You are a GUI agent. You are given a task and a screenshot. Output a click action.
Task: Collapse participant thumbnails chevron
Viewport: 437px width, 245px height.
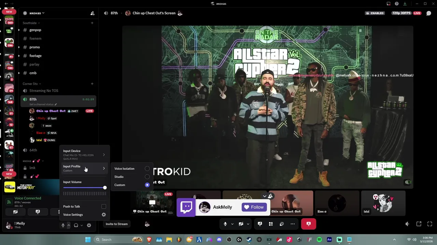click(x=264, y=196)
